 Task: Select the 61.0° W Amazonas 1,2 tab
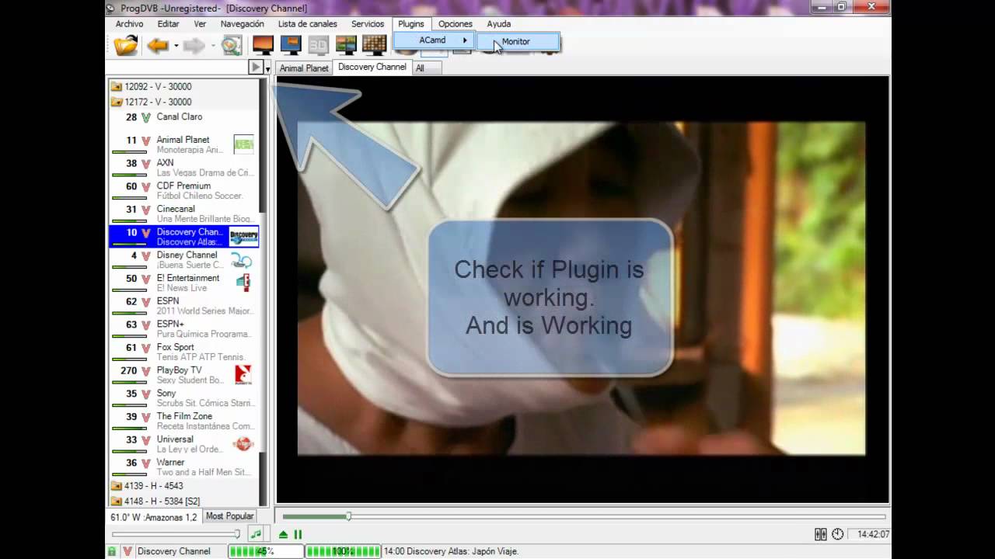click(153, 517)
